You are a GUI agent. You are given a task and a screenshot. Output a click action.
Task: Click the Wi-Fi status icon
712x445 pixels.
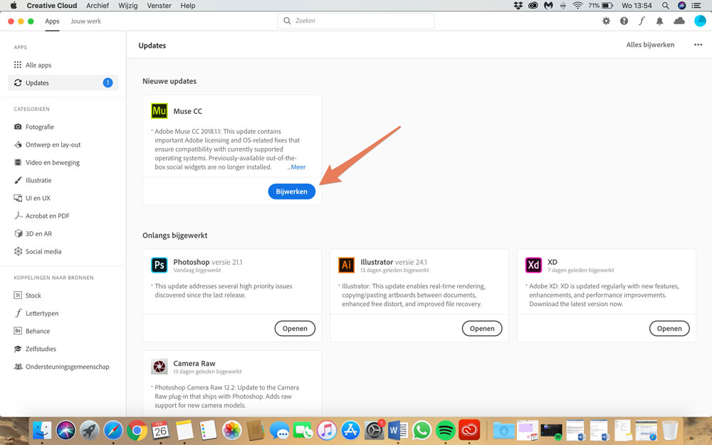577,6
